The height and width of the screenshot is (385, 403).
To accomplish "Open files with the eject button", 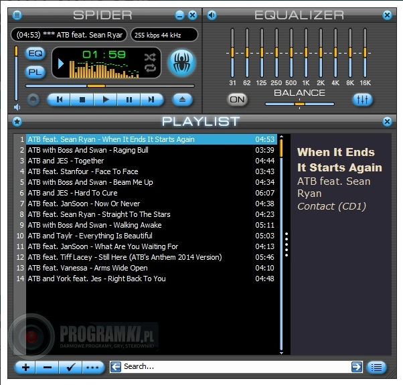I will tap(182, 100).
